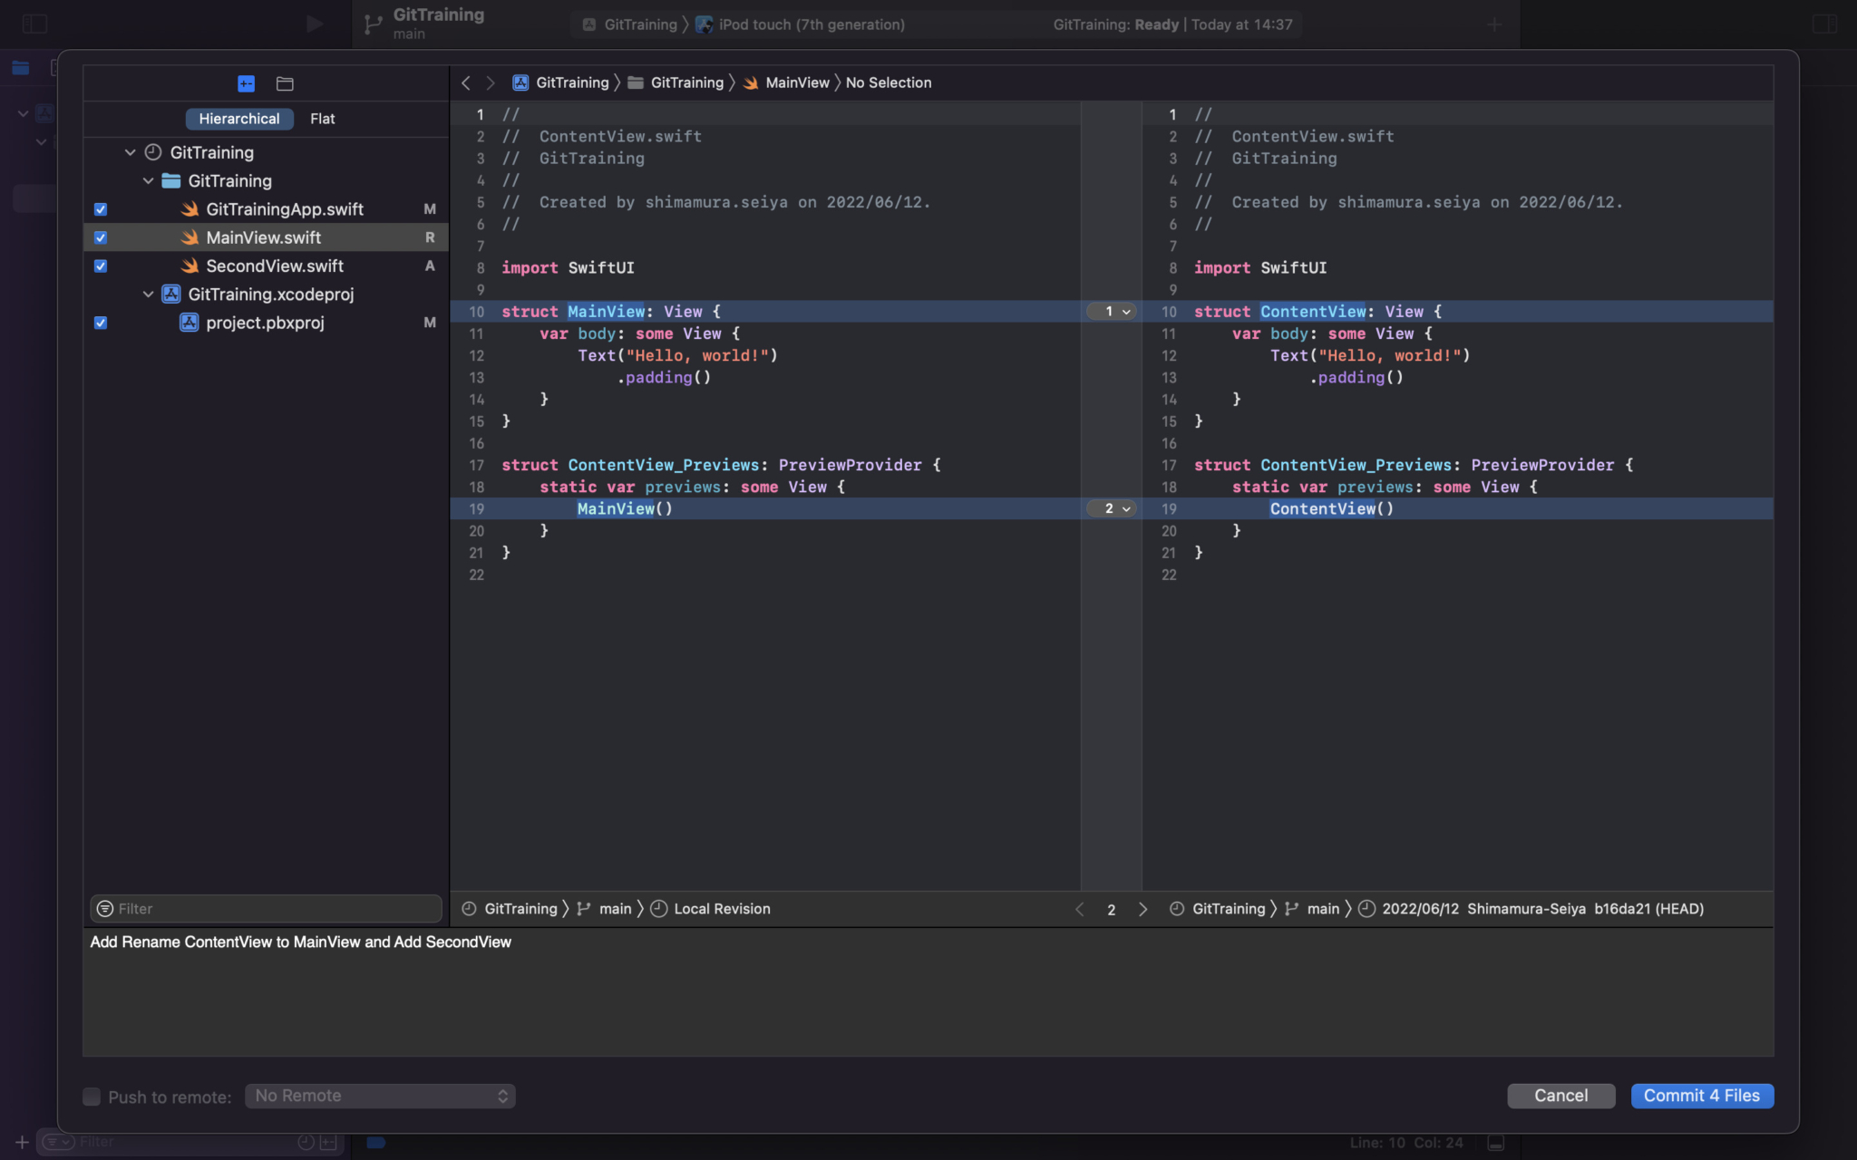Uncheck project.pbxproj from the commit
This screenshot has height=1160, width=1857.
tap(101, 322)
